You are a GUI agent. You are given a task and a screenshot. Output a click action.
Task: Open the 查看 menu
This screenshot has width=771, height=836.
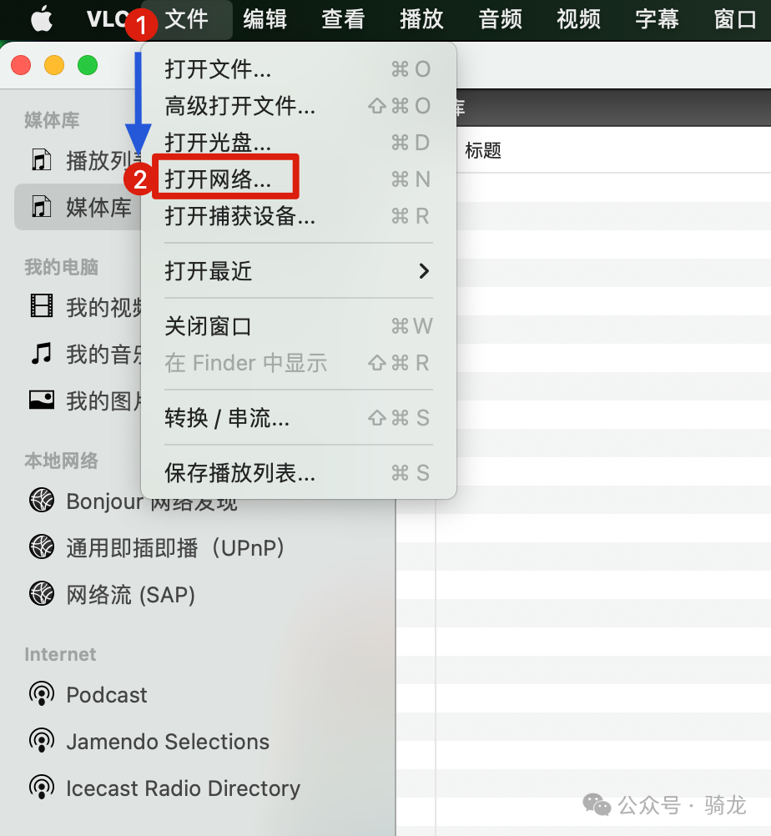344,20
